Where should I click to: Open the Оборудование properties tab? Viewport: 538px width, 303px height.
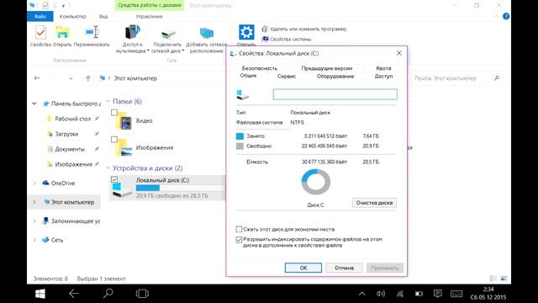[335, 77]
